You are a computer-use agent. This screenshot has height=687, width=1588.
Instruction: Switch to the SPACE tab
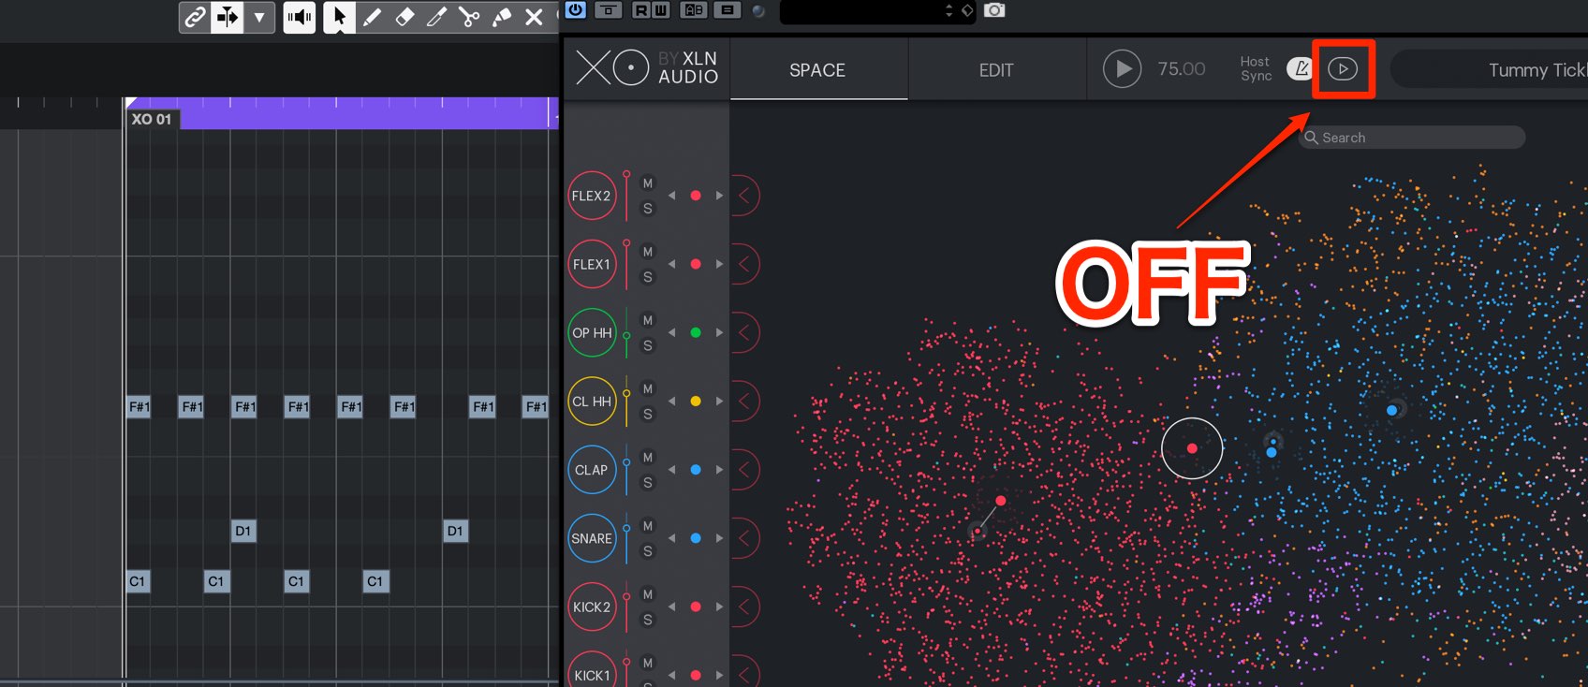tap(817, 70)
